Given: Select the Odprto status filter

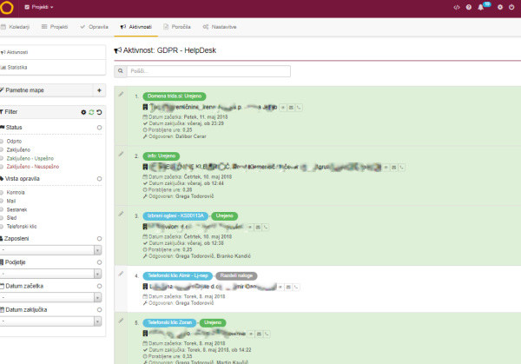Looking at the screenshot, I should tap(14, 140).
